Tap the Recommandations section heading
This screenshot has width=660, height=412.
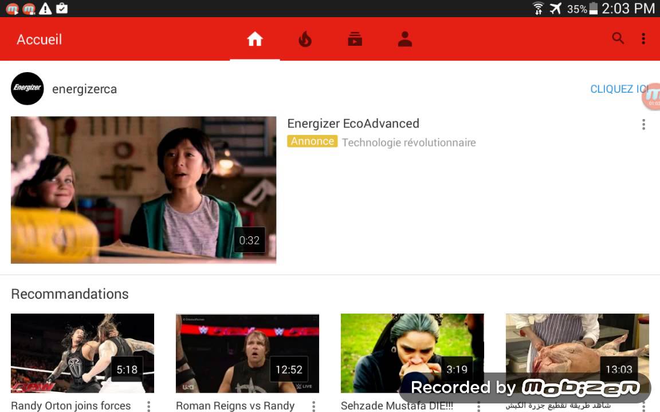(70, 294)
